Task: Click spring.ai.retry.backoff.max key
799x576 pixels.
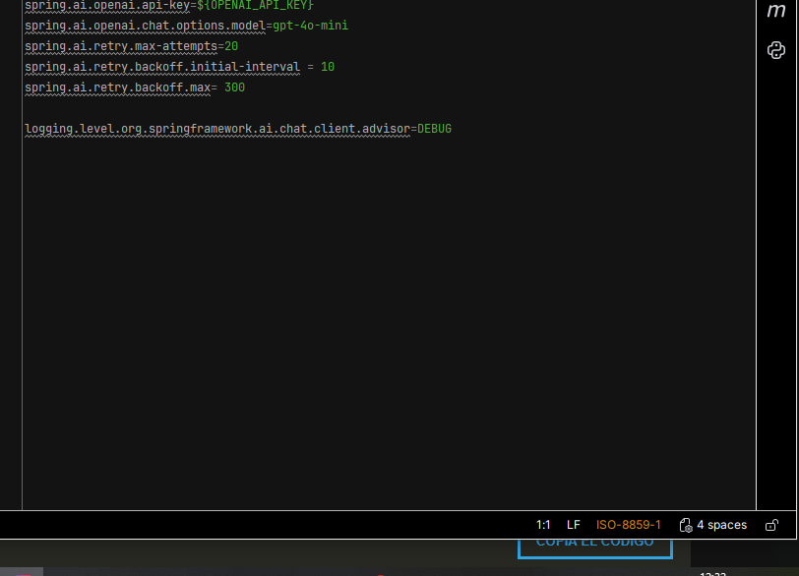Action: [117, 87]
